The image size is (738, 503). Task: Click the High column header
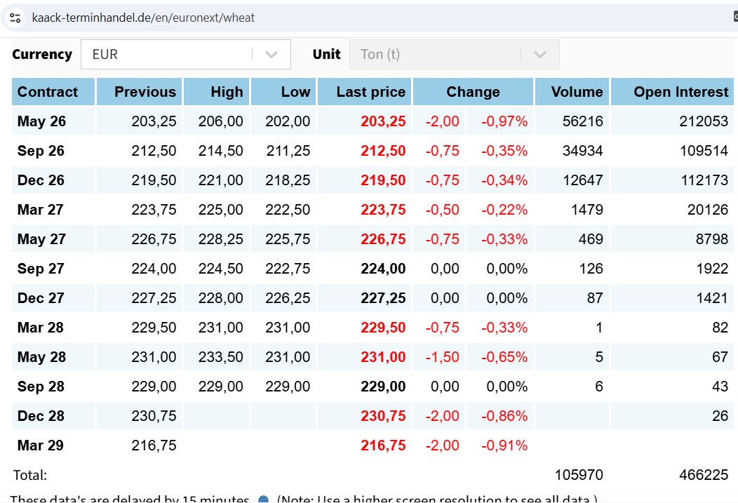point(227,92)
